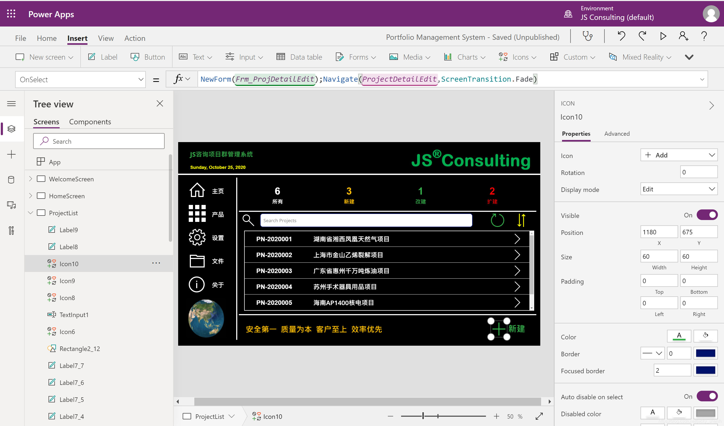The height and width of the screenshot is (426, 724).
Task: Open the Insert plus icon in left rail
Action: [11, 155]
